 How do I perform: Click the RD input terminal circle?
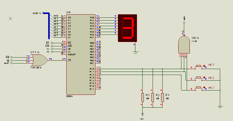[x=52, y=43]
